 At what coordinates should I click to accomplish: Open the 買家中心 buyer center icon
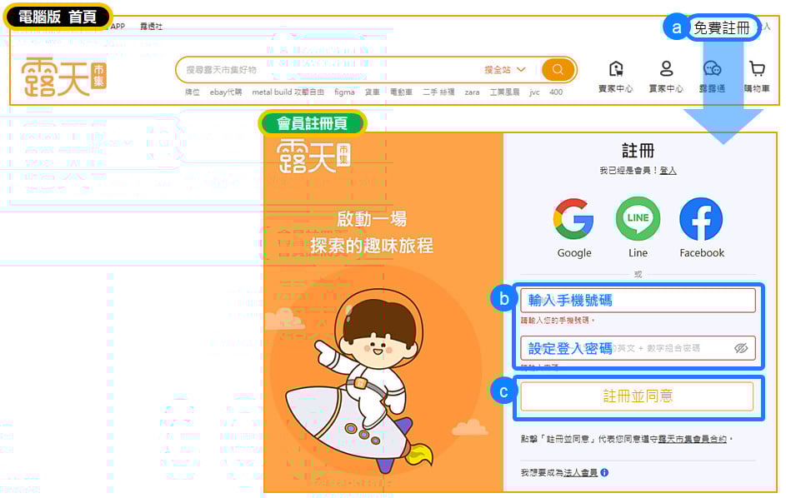click(x=666, y=76)
